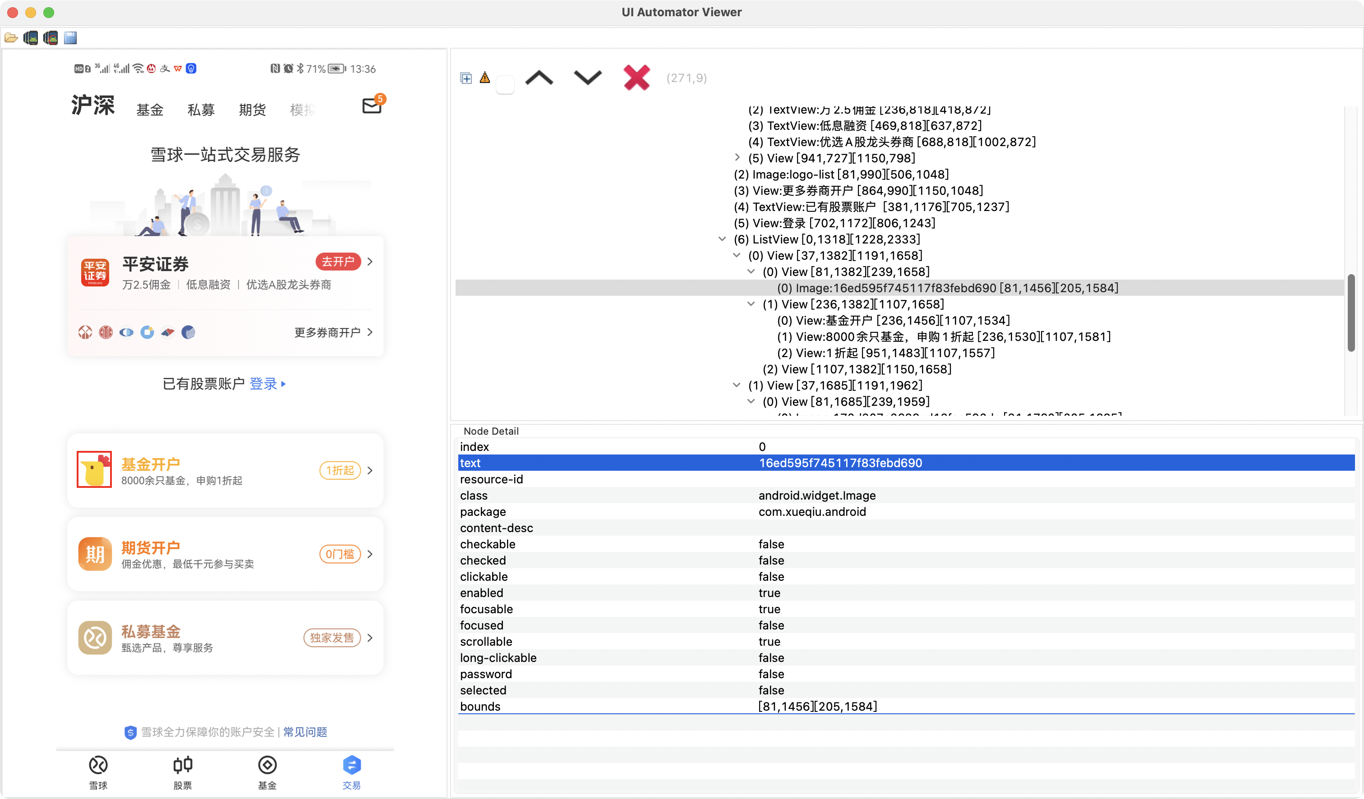Click the red X clear search icon
The image size is (1364, 799).
[x=636, y=78]
